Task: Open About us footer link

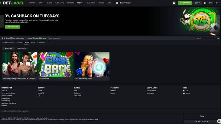Action: pyautogui.click(x=4, y=91)
